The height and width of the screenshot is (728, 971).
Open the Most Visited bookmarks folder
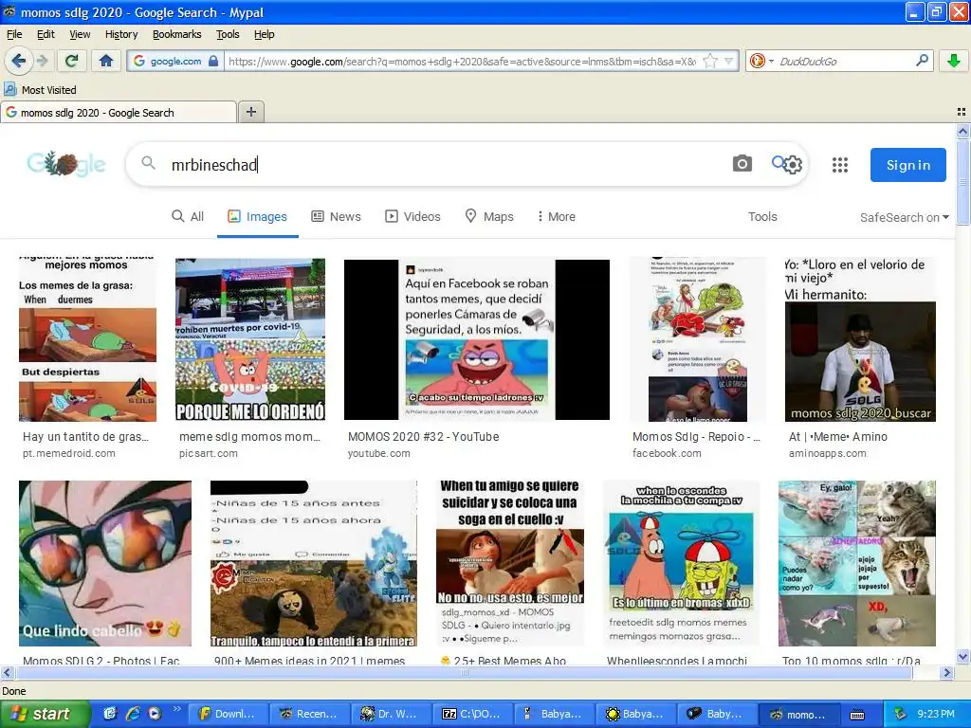click(40, 90)
